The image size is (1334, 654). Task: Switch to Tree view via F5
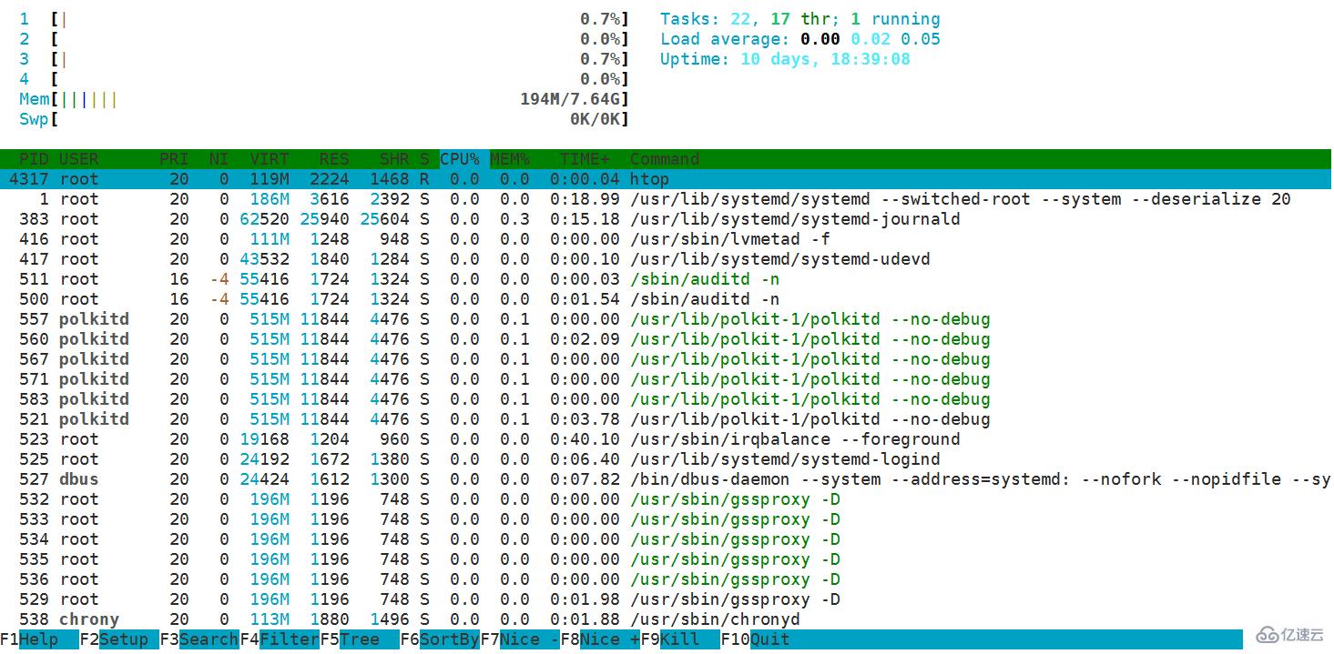360,639
